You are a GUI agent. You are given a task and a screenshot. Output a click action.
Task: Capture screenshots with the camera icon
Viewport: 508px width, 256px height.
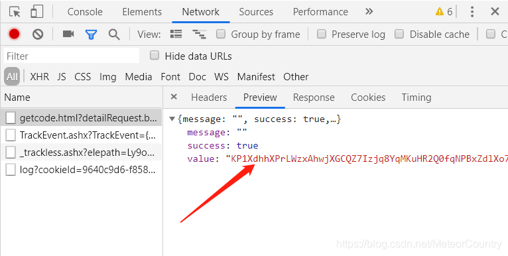click(68, 34)
